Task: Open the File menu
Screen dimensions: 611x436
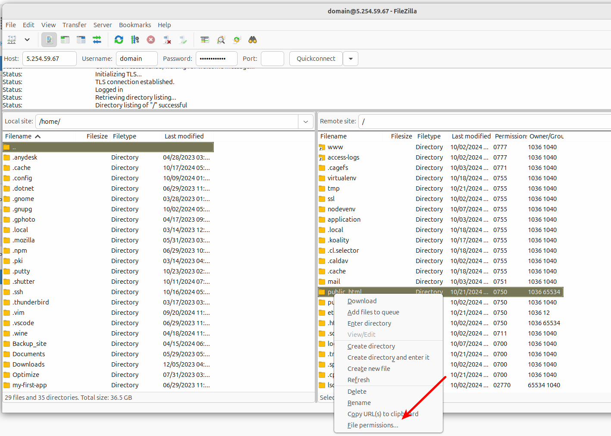Action: pyautogui.click(x=11, y=25)
